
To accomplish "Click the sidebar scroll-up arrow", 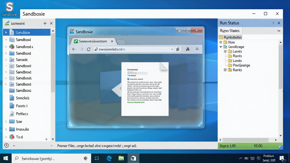I will coord(53,31).
